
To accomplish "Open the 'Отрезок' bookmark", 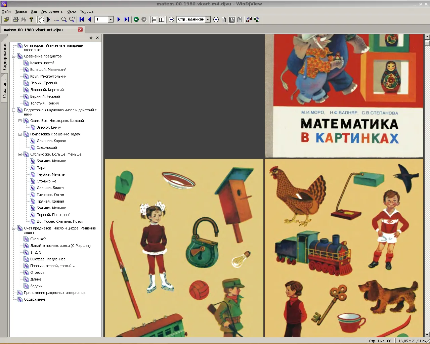I will (37, 272).
